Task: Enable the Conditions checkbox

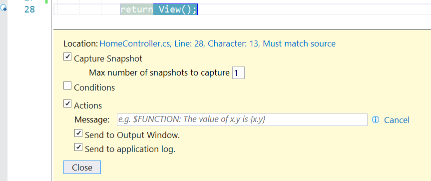Action: (67, 86)
